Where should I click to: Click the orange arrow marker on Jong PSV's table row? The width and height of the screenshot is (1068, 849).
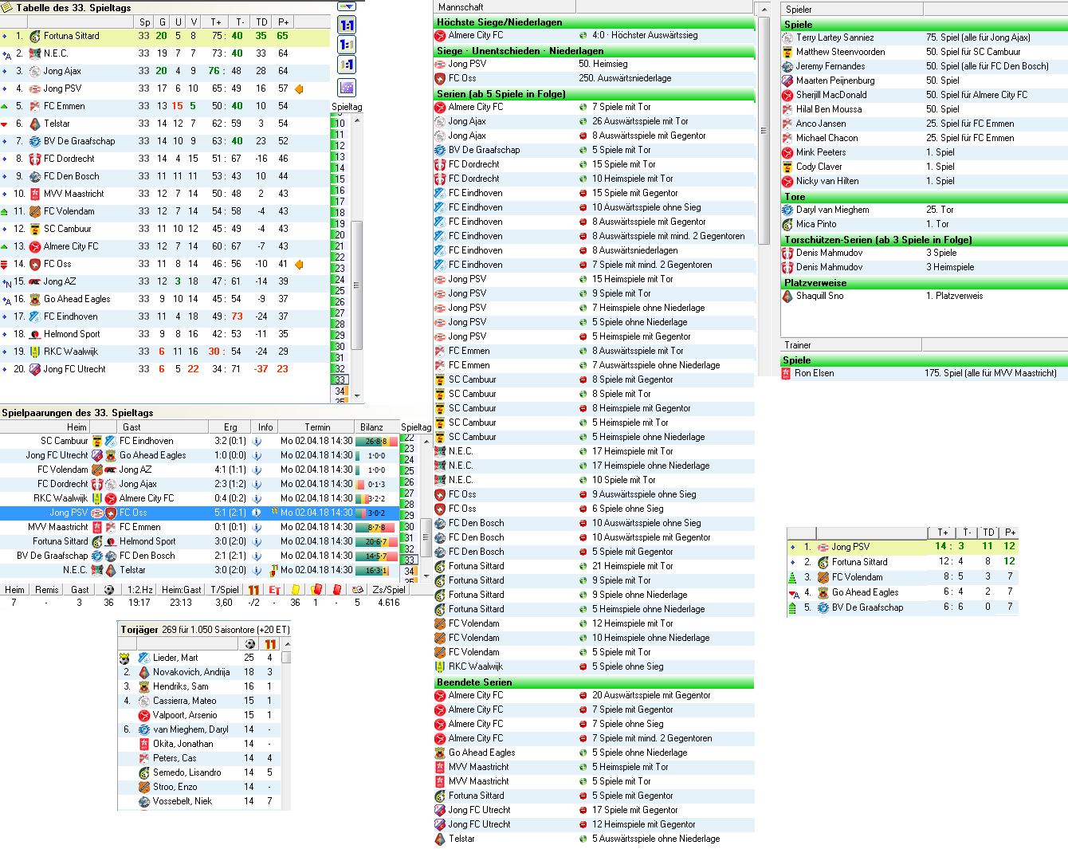pyautogui.click(x=299, y=88)
